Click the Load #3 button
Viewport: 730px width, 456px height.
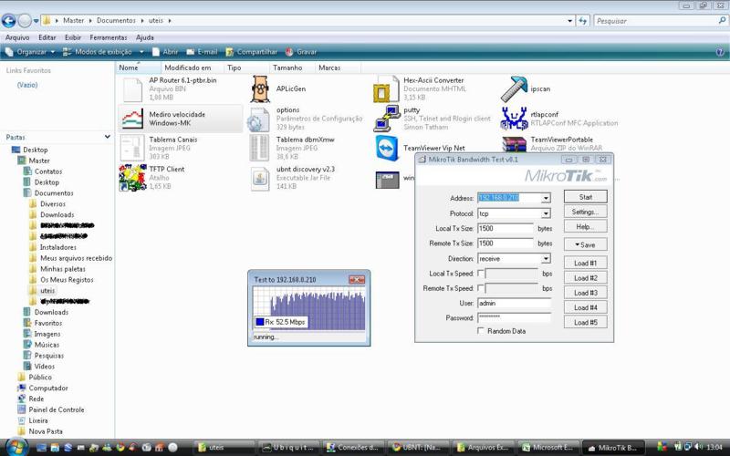pyautogui.click(x=585, y=293)
